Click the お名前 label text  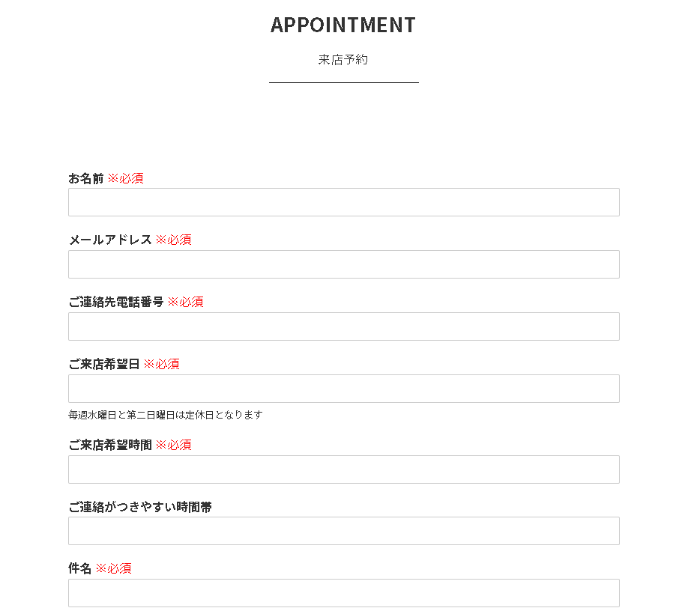85,178
